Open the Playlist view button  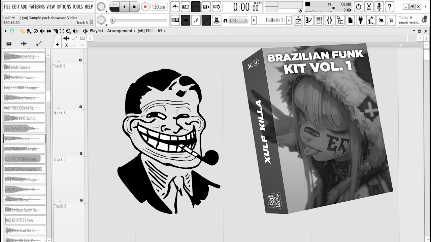[298, 21]
